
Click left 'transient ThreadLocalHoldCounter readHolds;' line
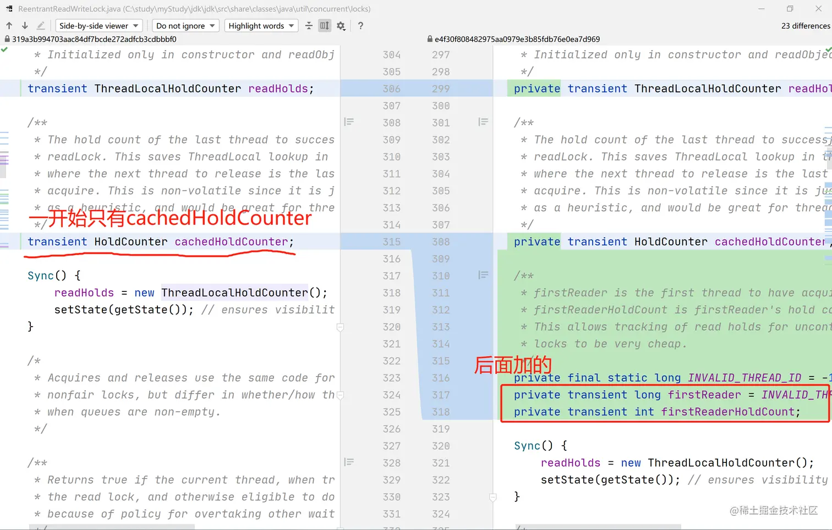coord(171,89)
